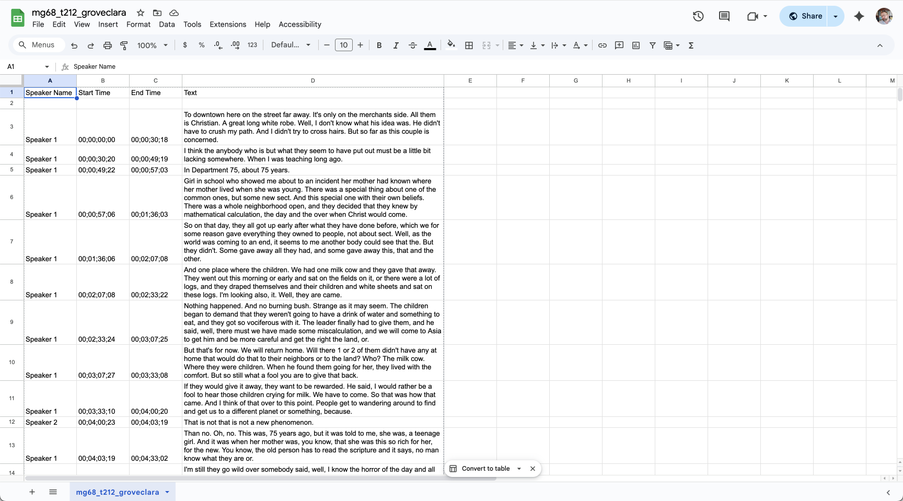The height and width of the screenshot is (501, 903).
Task: Click the font size input field
Action: pos(343,45)
